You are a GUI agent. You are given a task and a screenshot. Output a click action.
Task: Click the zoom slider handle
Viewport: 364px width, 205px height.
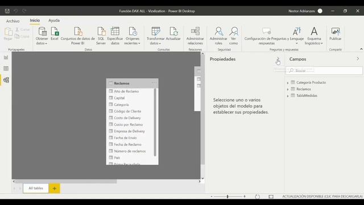[x=227, y=196]
